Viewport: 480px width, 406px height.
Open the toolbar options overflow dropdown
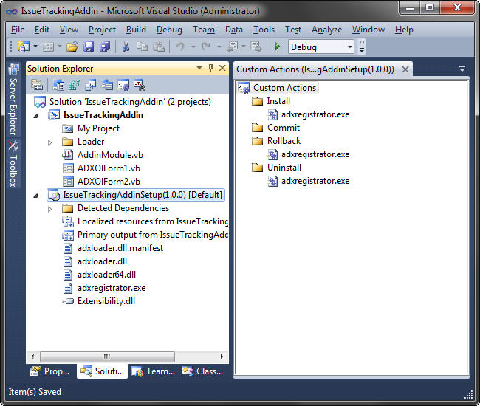click(x=362, y=47)
